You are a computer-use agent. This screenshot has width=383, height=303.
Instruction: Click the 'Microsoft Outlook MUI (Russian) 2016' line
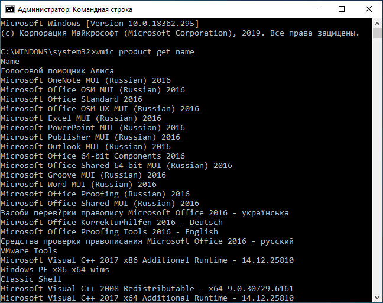(86, 147)
